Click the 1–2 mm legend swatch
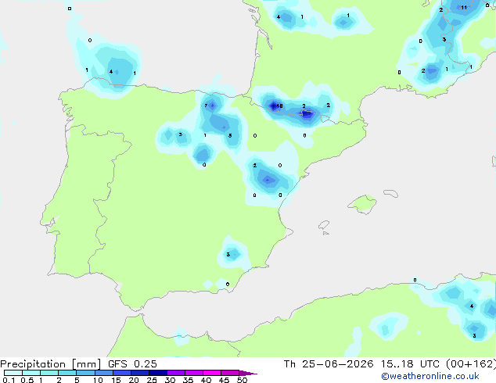Screen dimensions: 496x383 tap(49, 373)
